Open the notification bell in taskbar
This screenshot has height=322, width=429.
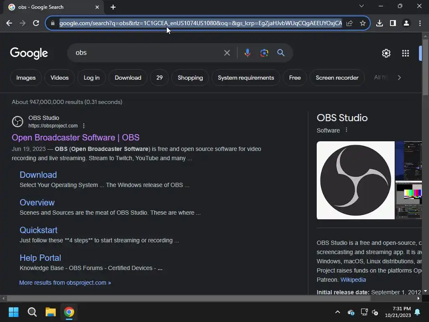point(418,312)
